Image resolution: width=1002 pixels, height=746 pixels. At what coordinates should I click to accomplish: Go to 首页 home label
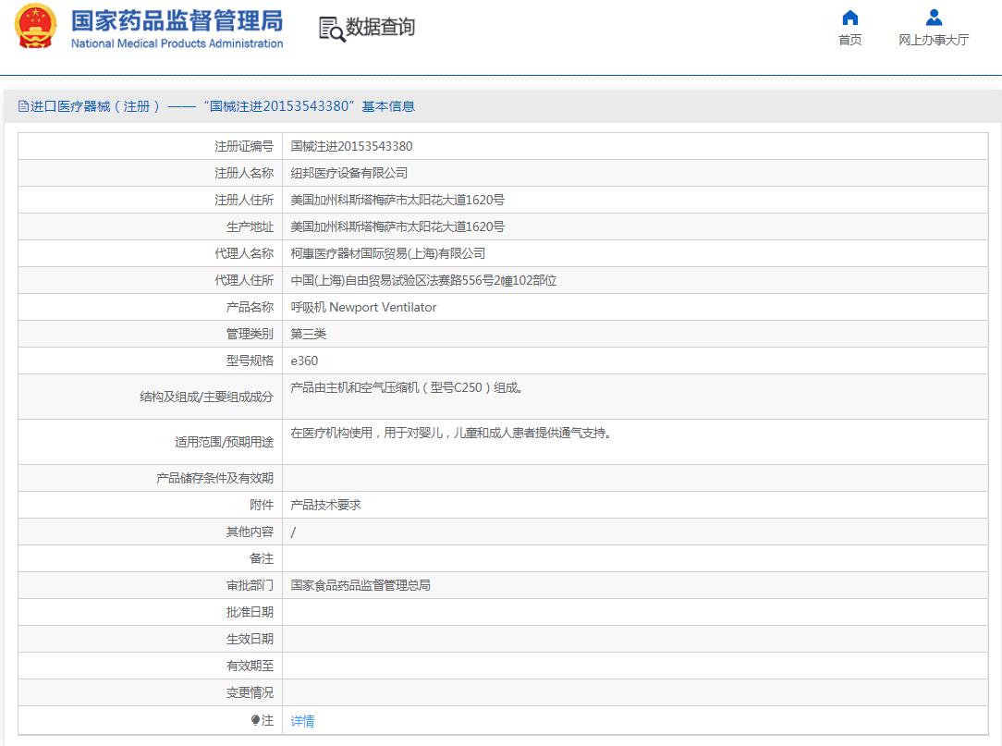tap(849, 40)
